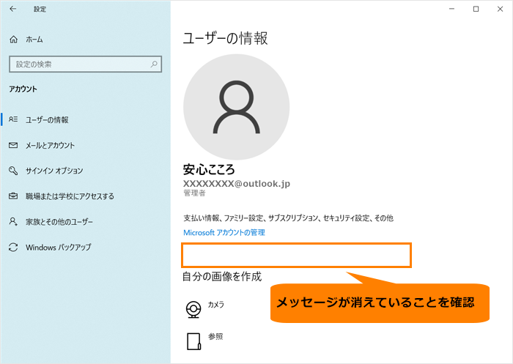The width and height of the screenshot is (513, 364).
Task: Open メールとアカウント settings
Action: click(51, 145)
